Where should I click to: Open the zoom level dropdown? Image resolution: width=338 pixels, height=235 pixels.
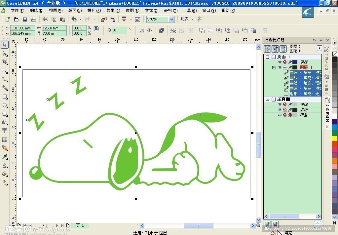[171, 20]
